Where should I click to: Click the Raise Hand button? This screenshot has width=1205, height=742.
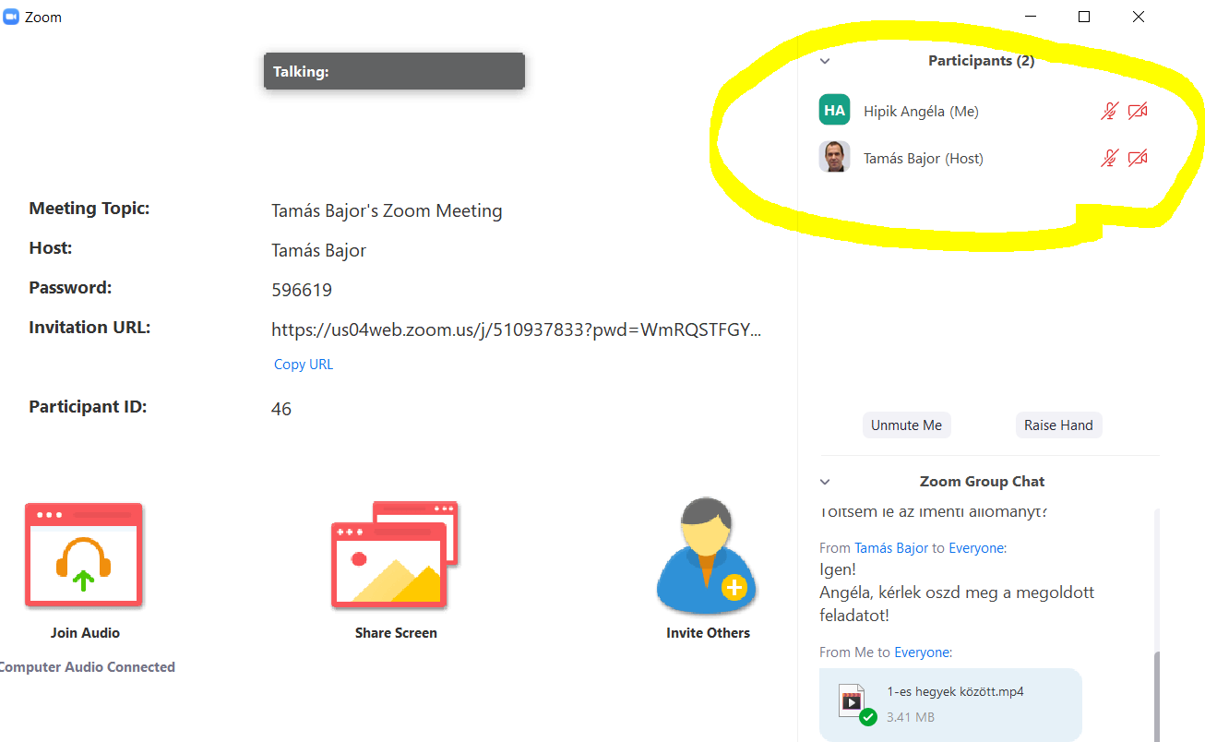click(1058, 425)
